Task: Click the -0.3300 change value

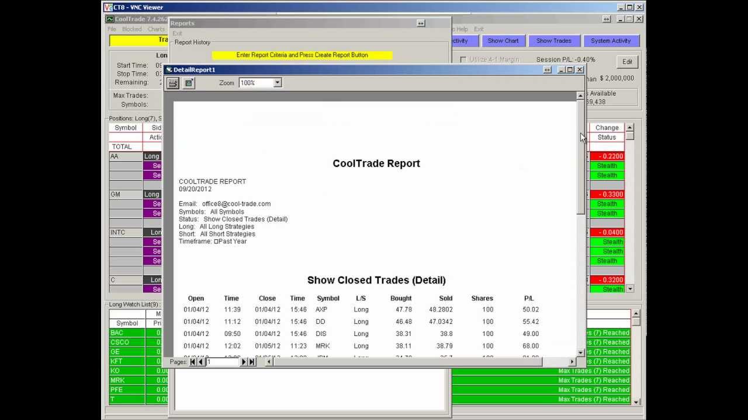Action: pos(607,194)
